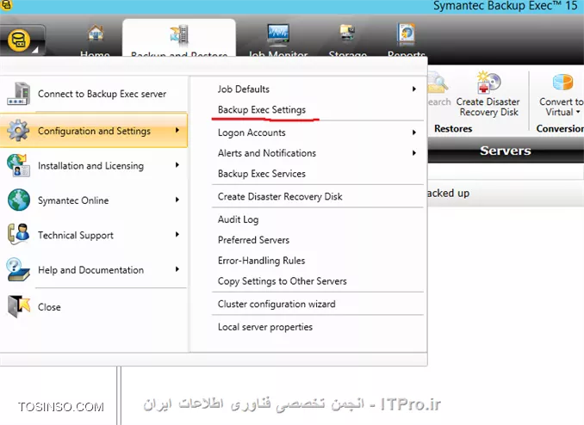584x425 pixels.
Task: Select Symantec Online label
Action: pyautogui.click(x=73, y=200)
